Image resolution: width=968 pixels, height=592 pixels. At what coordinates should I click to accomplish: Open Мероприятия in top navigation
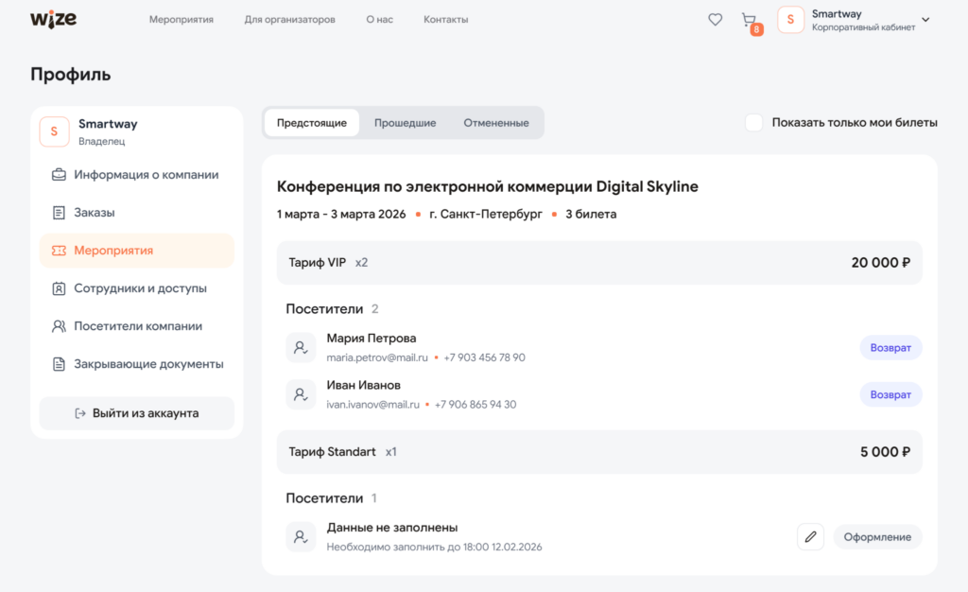coord(181,20)
